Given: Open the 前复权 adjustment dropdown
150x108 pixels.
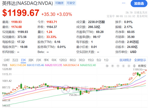Looking at the screenshot, I should pos(142,66).
